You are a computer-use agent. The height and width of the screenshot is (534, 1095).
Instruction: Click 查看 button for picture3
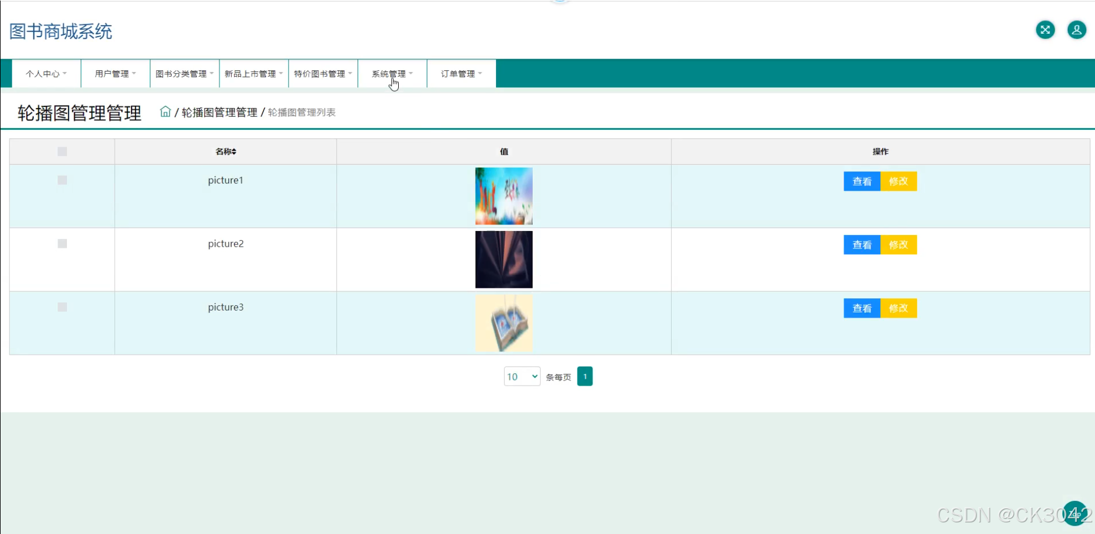click(862, 308)
